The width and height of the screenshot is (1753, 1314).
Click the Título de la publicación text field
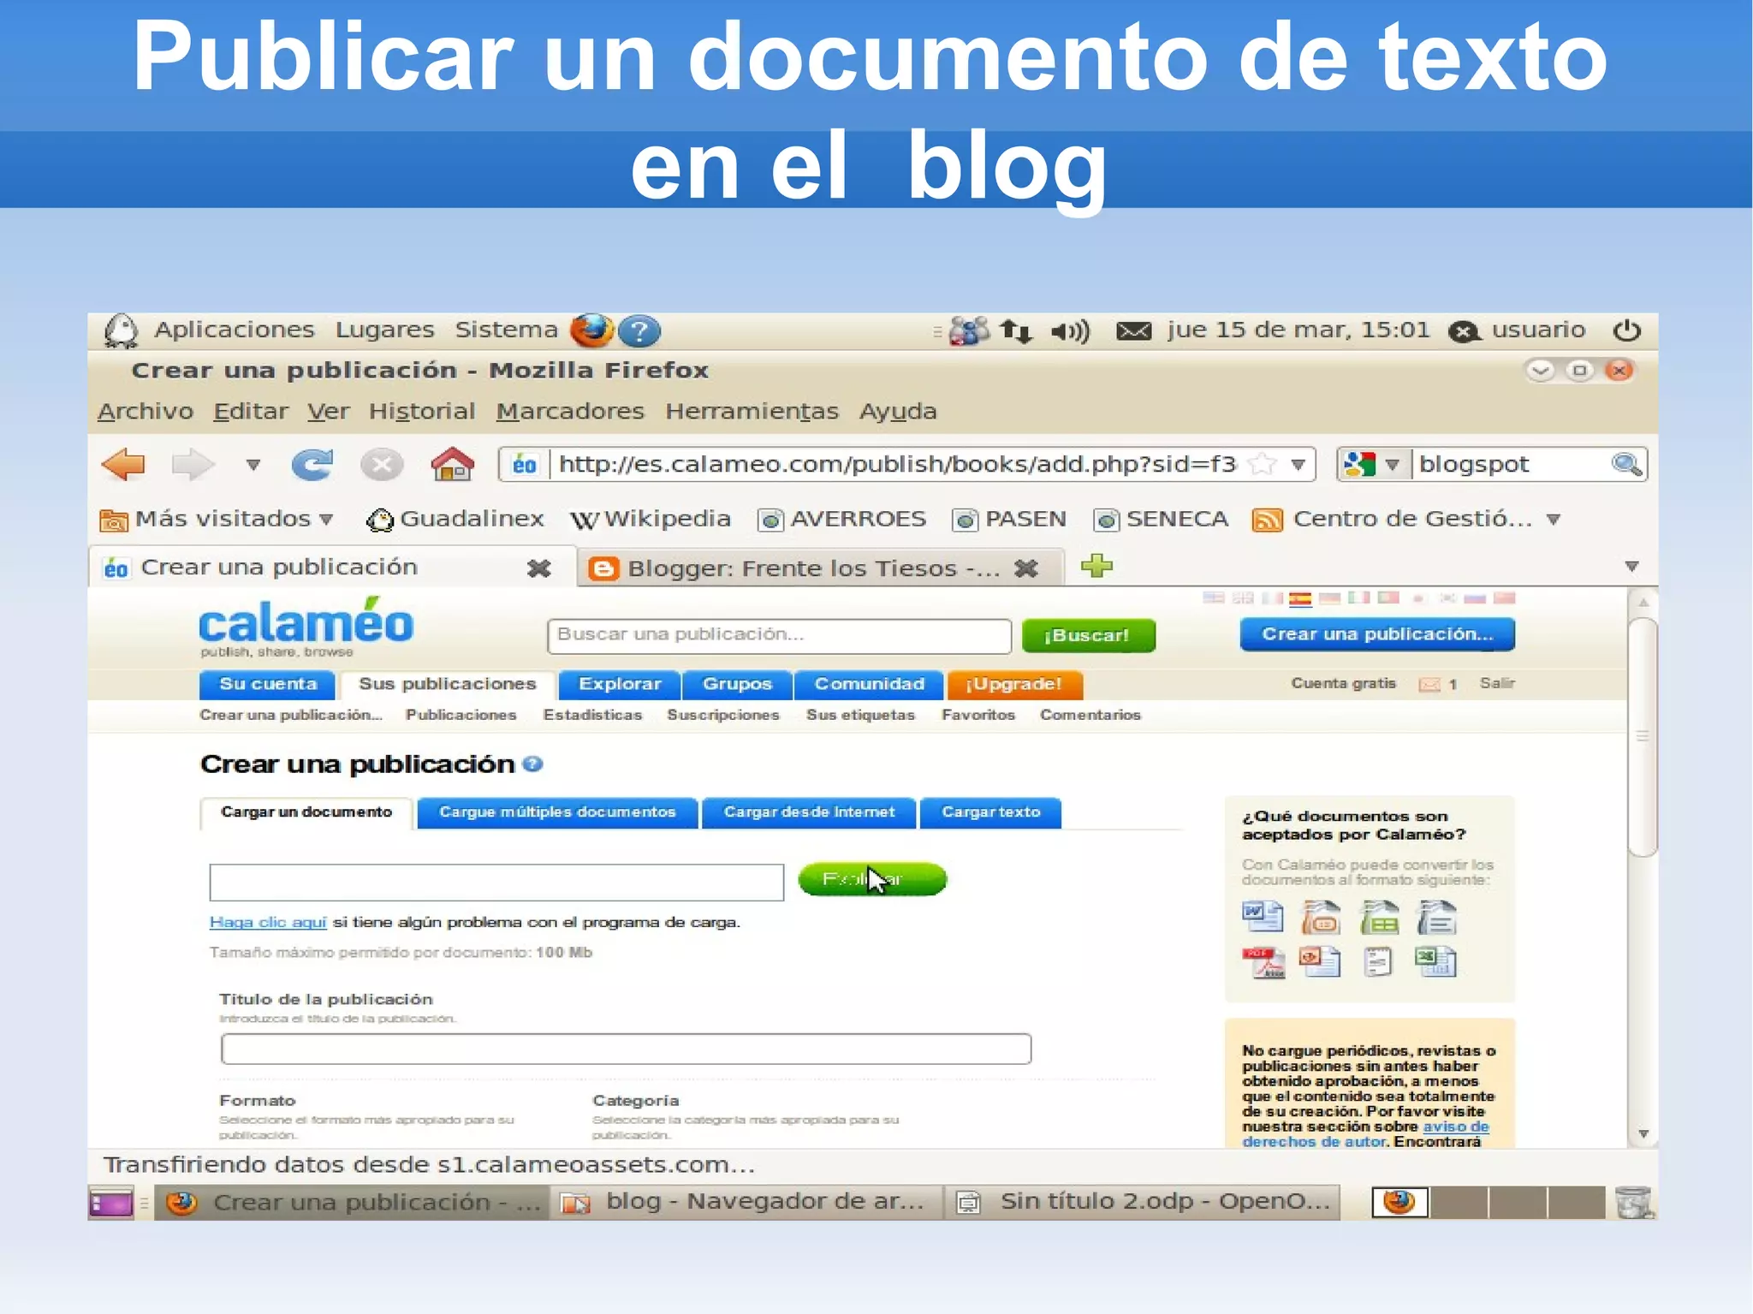coord(626,1049)
